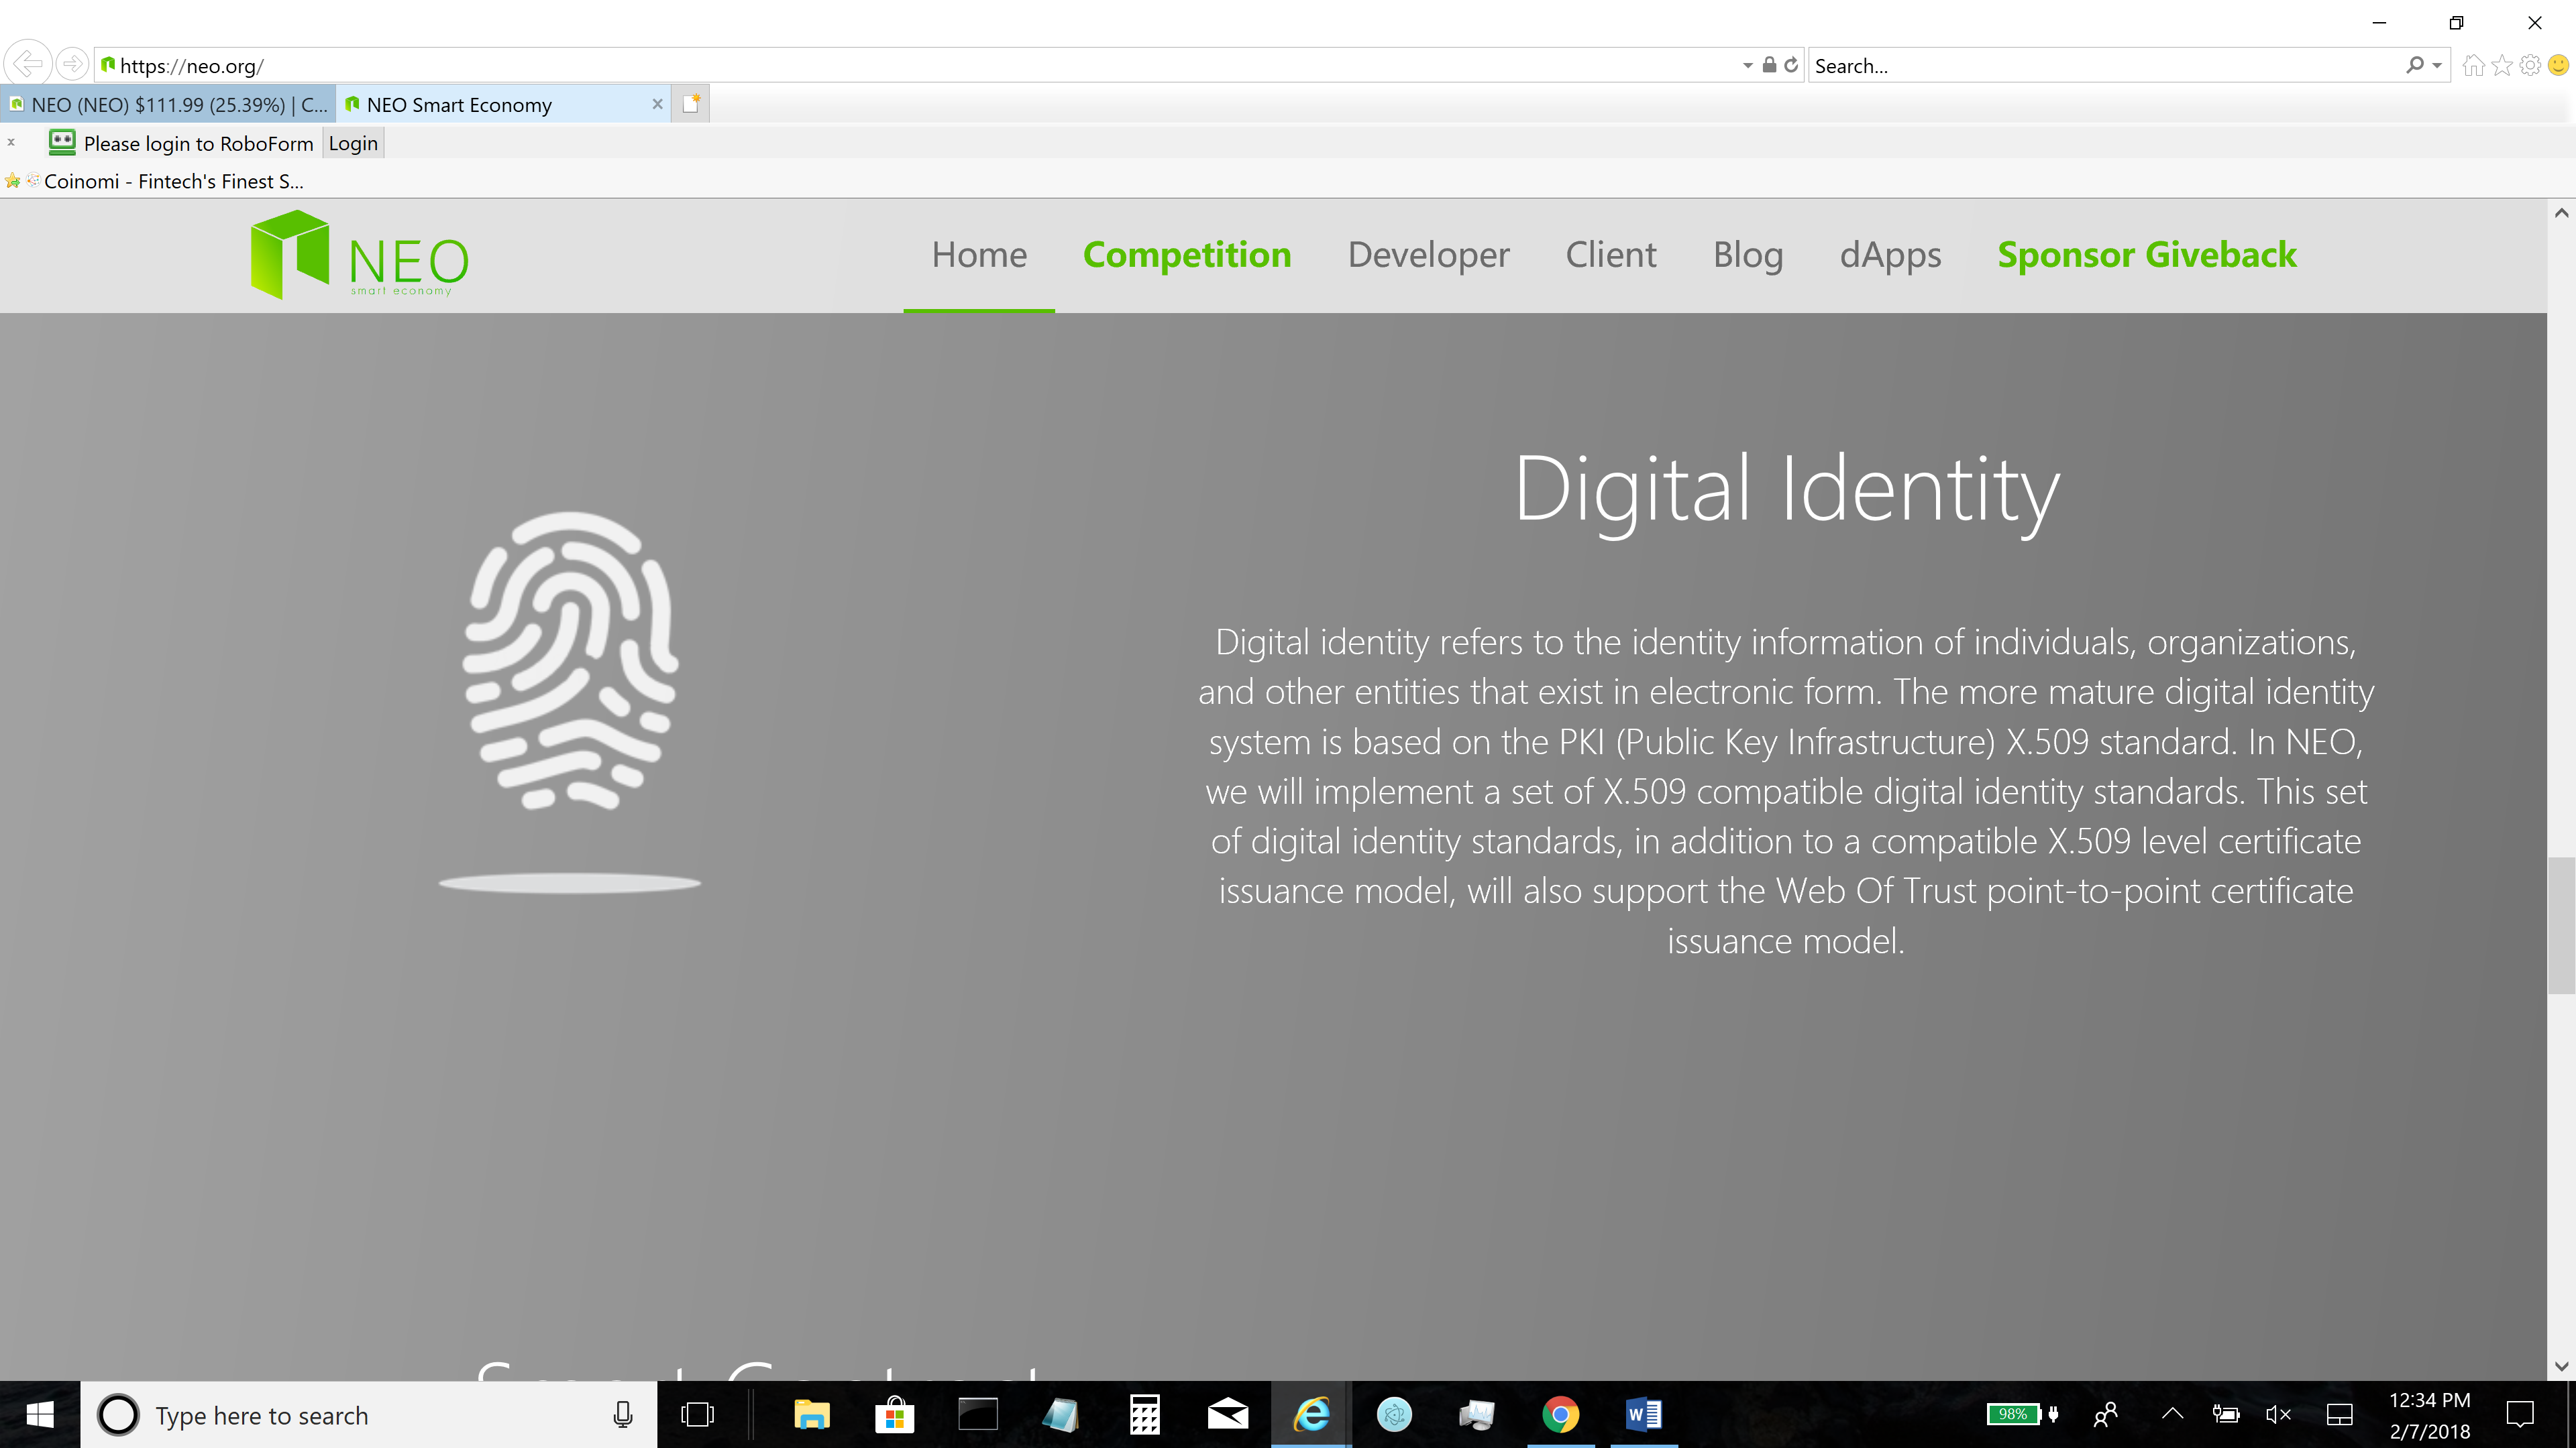The width and height of the screenshot is (2576, 1448).
Task: Launch Google Chrome from the taskbar
Action: 1561,1414
